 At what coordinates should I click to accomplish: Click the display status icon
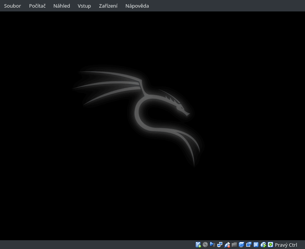click(x=241, y=244)
